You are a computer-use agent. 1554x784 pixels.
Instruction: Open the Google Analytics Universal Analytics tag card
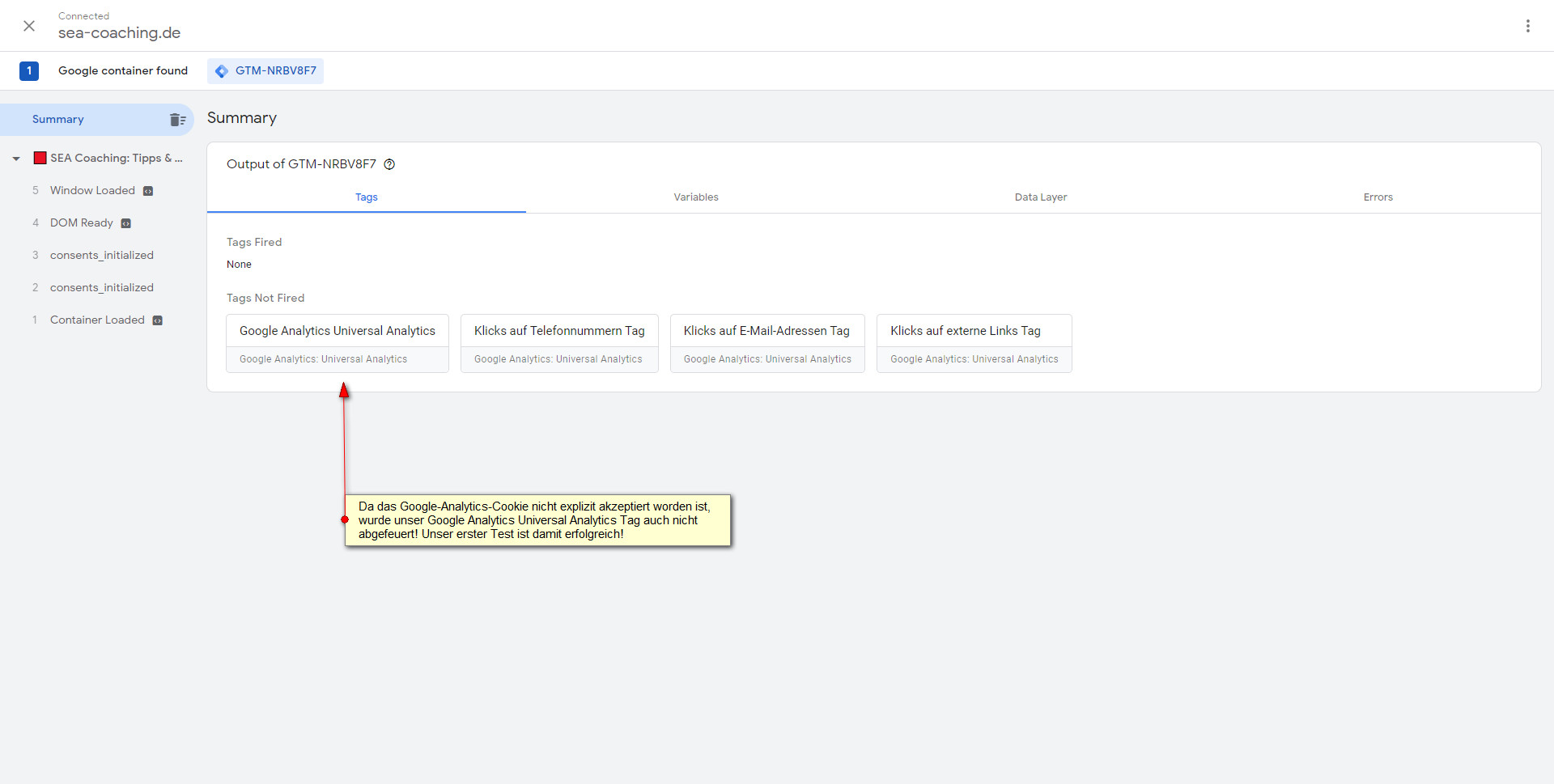338,343
